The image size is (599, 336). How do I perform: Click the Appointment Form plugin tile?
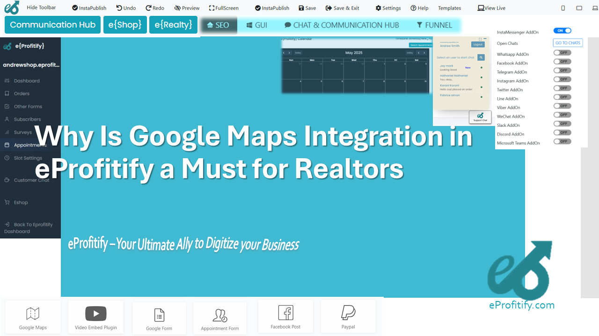pos(220,318)
